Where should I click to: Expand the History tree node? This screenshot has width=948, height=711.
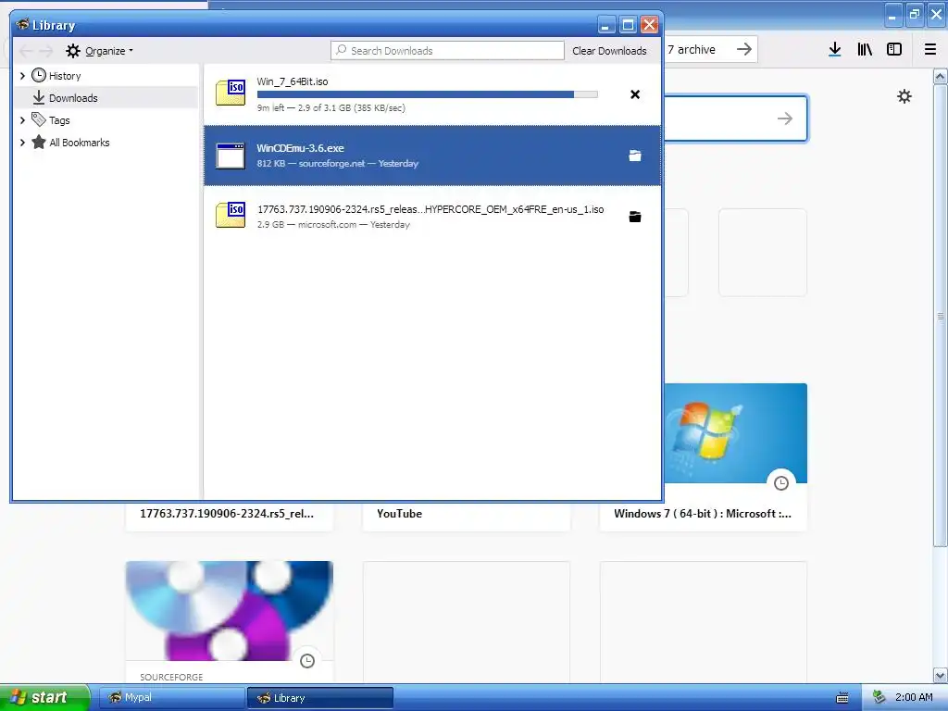click(22, 76)
